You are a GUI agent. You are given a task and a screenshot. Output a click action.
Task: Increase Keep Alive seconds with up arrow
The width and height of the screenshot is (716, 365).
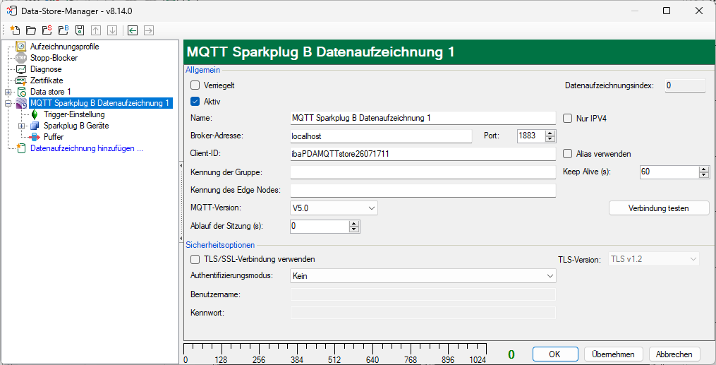pos(704,169)
